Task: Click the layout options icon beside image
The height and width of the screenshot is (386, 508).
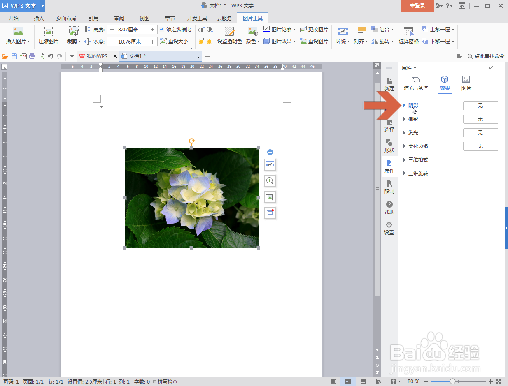Action: point(270,165)
